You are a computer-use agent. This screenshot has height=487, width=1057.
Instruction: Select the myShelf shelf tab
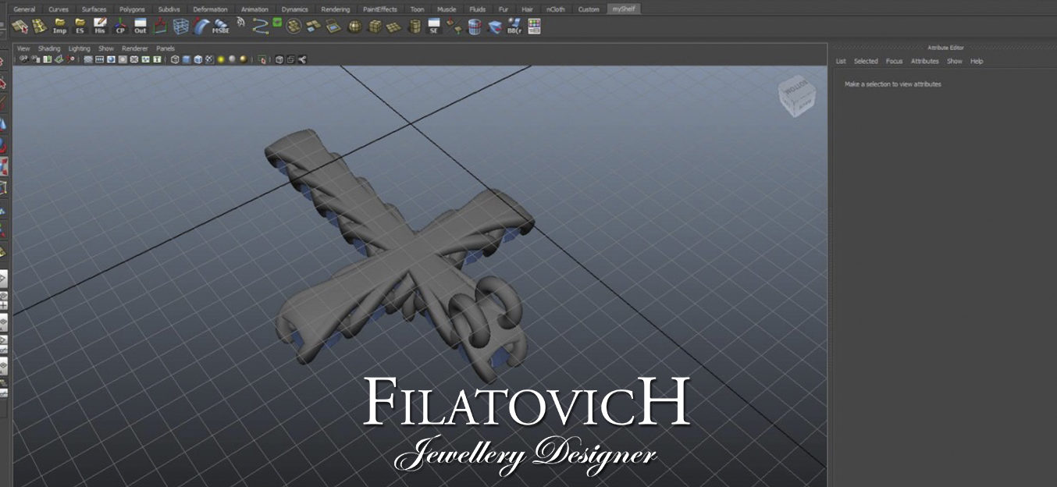click(x=623, y=9)
